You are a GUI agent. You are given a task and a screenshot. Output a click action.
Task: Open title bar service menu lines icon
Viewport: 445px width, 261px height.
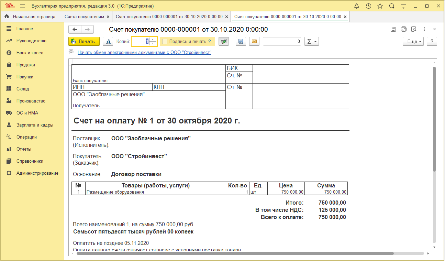point(403,6)
